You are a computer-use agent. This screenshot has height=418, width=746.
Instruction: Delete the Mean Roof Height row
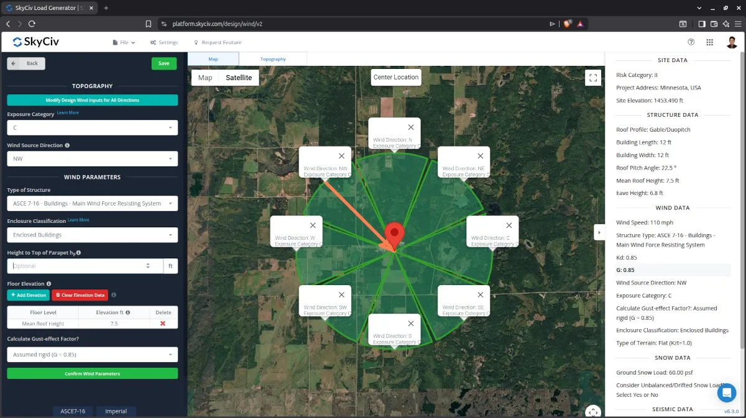click(163, 324)
